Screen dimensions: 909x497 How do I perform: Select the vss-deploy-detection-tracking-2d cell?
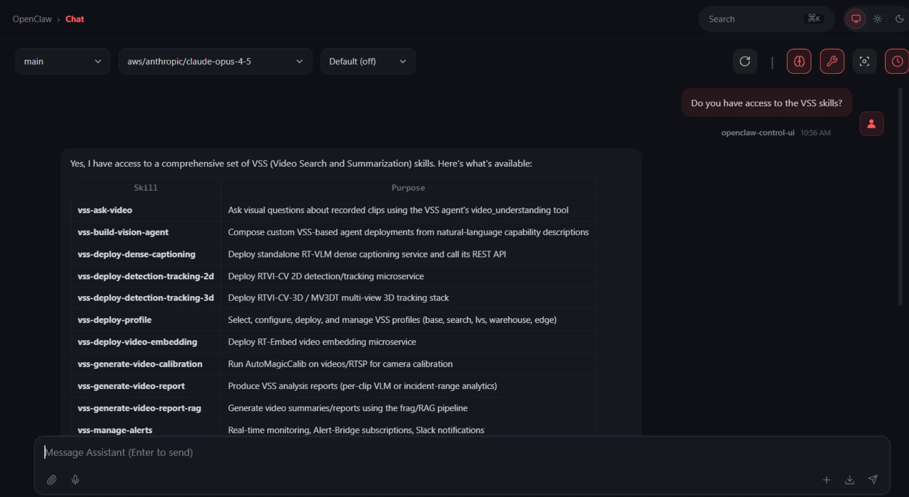point(146,276)
